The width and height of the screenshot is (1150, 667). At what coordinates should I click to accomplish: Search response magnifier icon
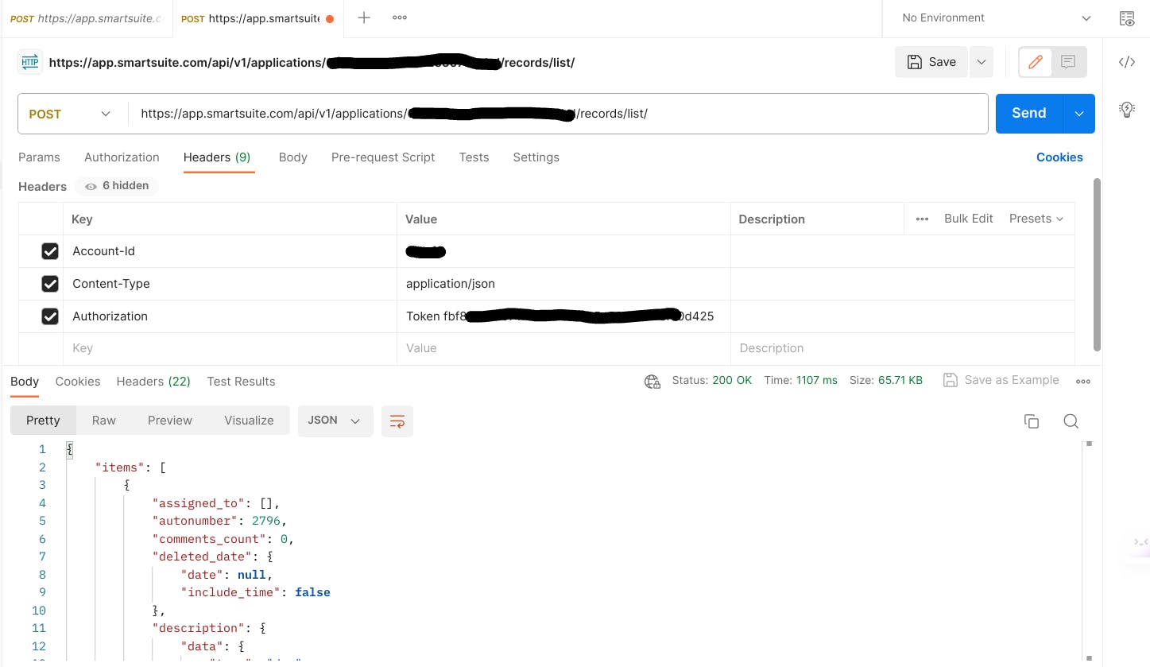[x=1071, y=421]
